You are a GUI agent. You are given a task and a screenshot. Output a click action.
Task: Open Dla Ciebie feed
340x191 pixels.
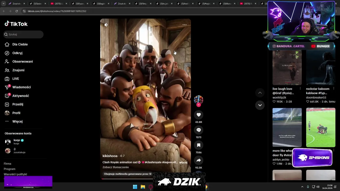pyautogui.click(x=16, y=44)
